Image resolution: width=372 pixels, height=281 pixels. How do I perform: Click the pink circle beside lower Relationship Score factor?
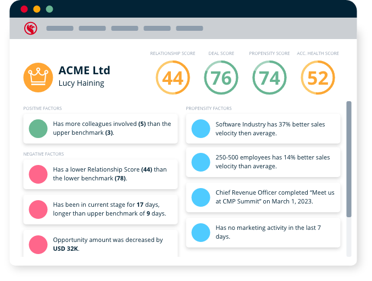(x=38, y=174)
